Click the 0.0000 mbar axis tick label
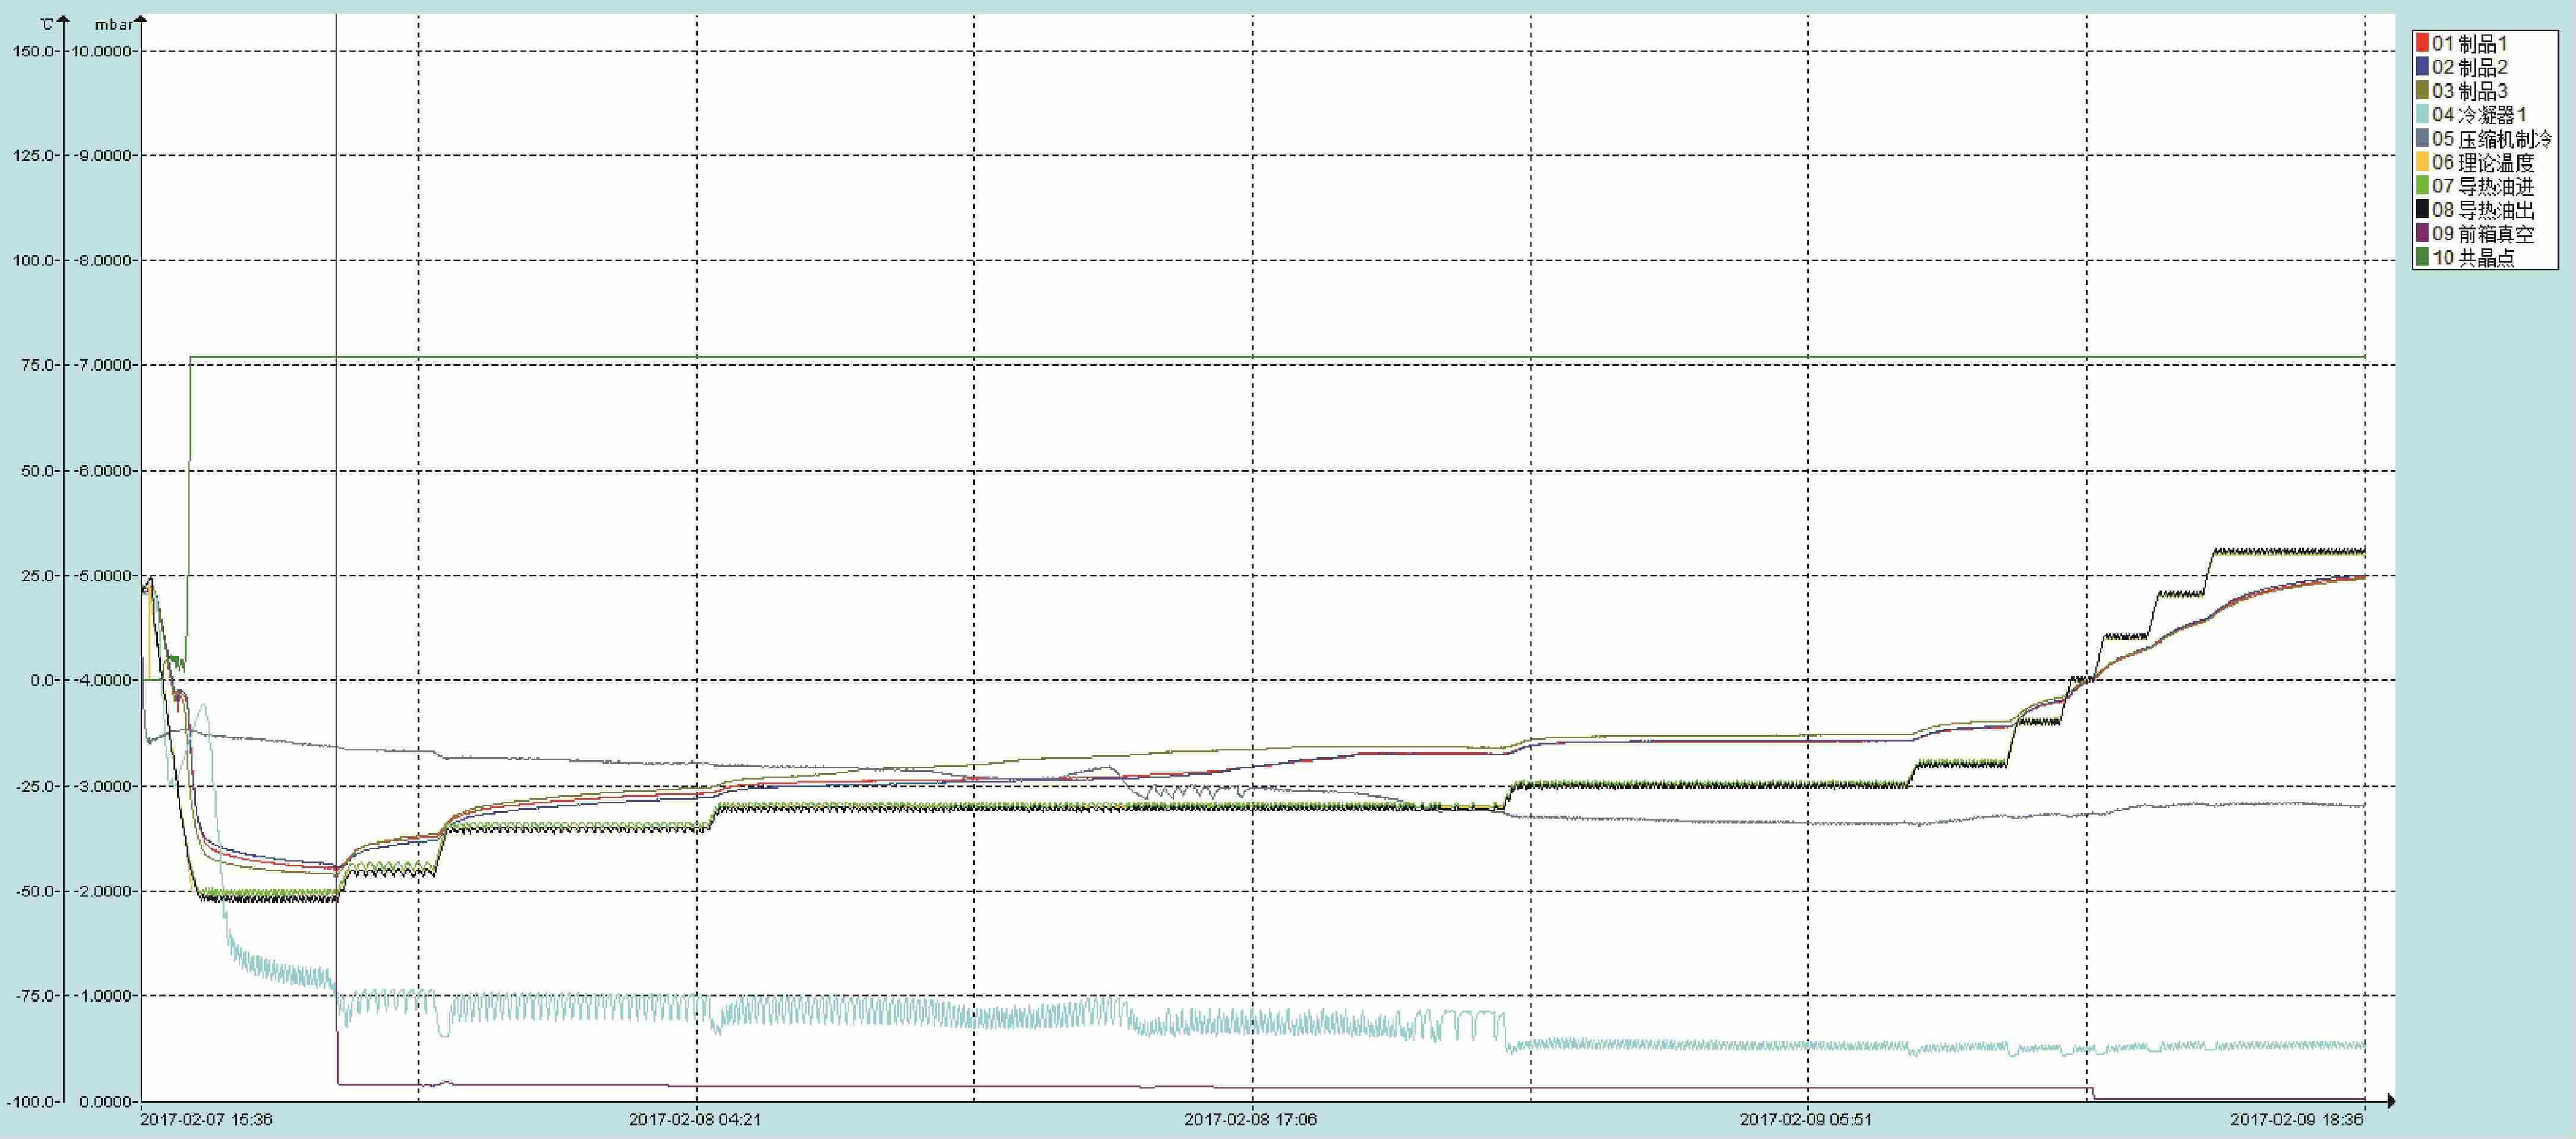Screen dimensions: 2576x1139 coord(105,1101)
